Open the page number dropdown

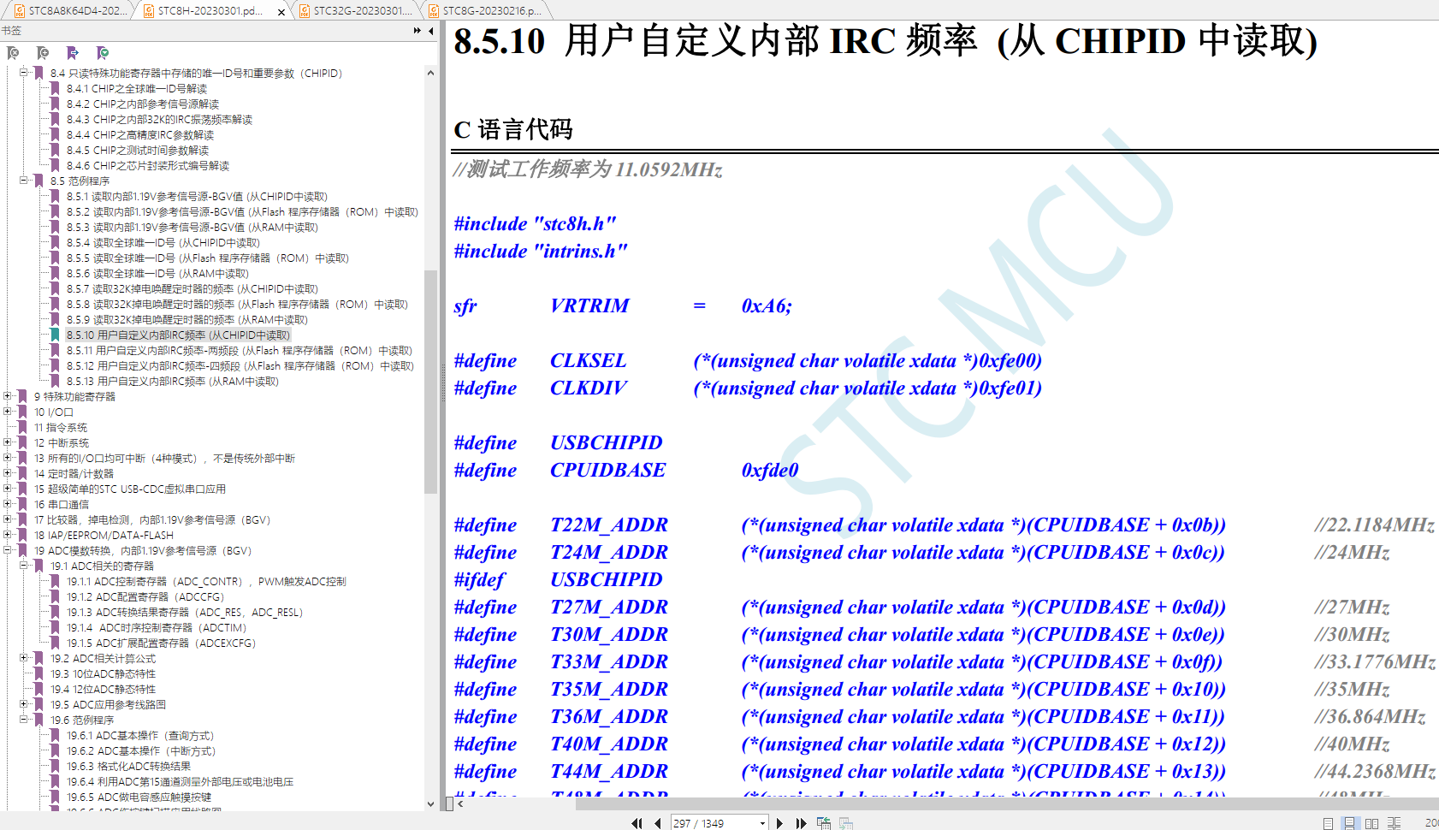coord(762,823)
